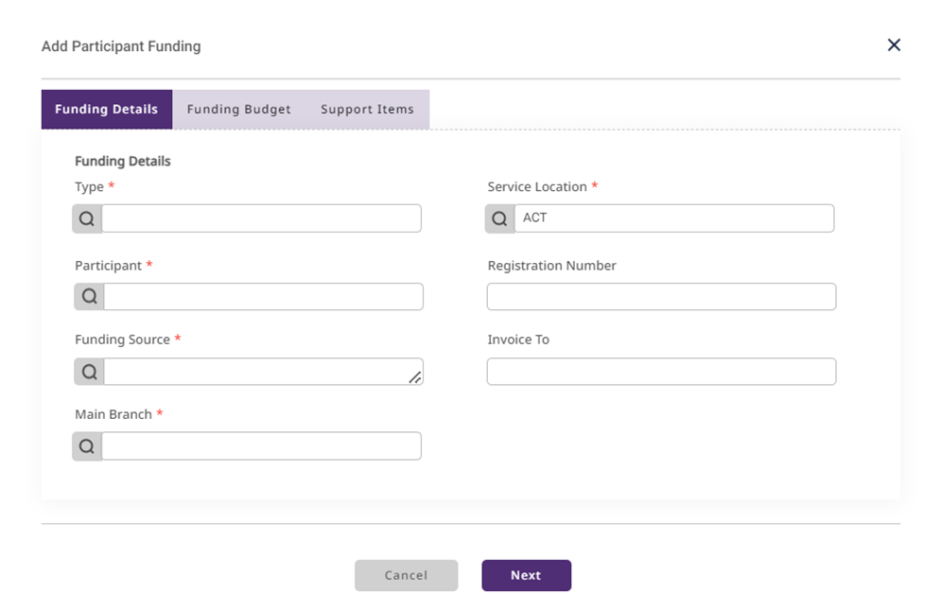This screenshot has height=610, width=941.
Task: Open the Main Branch lookup icon
Action: pos(87,446)
